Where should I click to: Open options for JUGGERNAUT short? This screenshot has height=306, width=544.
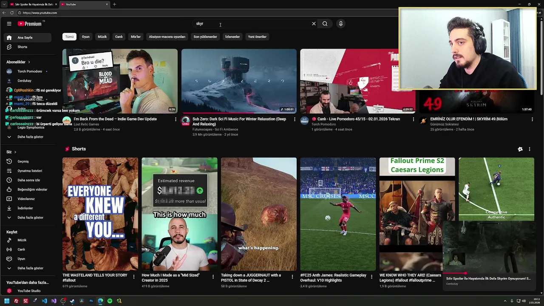point(292,277)
